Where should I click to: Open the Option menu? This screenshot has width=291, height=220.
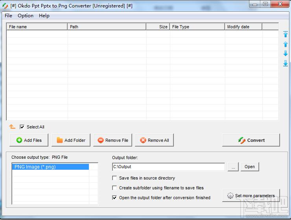[26, 16]
